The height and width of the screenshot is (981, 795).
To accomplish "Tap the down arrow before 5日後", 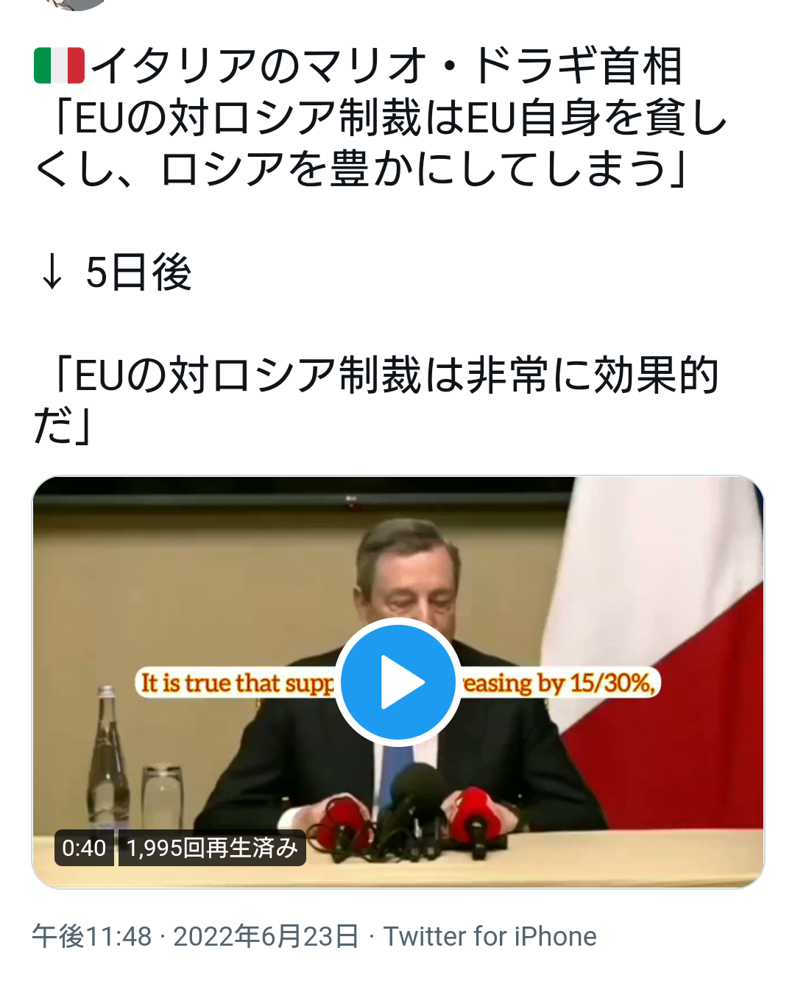I will point(52,272).
